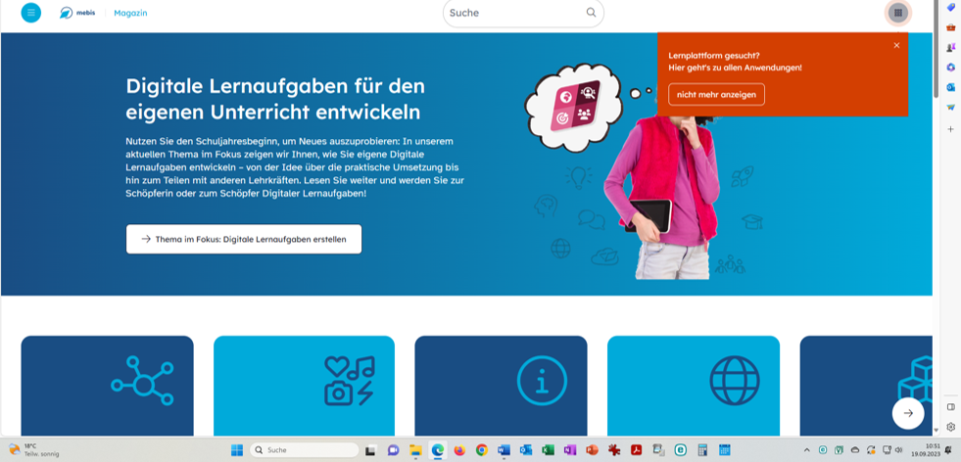Open OneNote from taskbar
Screen dimensions: 961x462
pyautogui.click(x=570, y=450)
